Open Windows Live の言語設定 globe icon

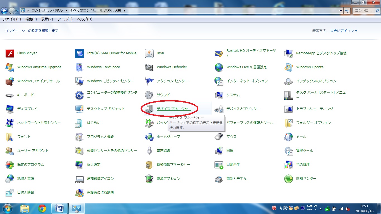[x=219, y=67]
